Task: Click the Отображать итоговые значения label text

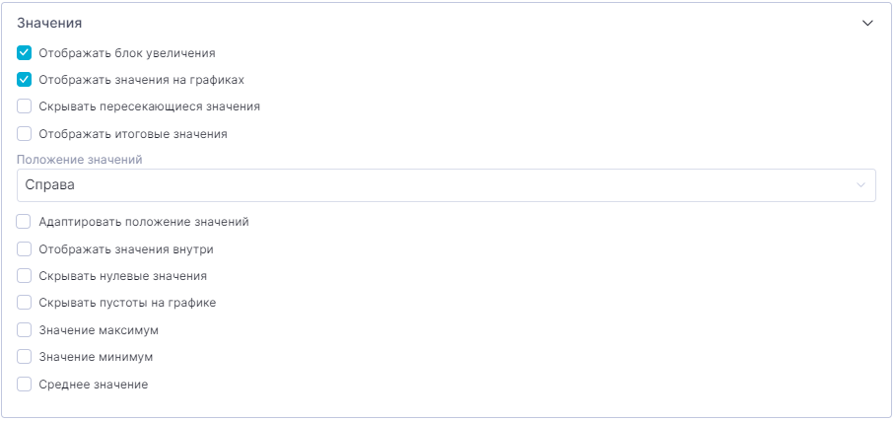Action: tap(133, 133)
